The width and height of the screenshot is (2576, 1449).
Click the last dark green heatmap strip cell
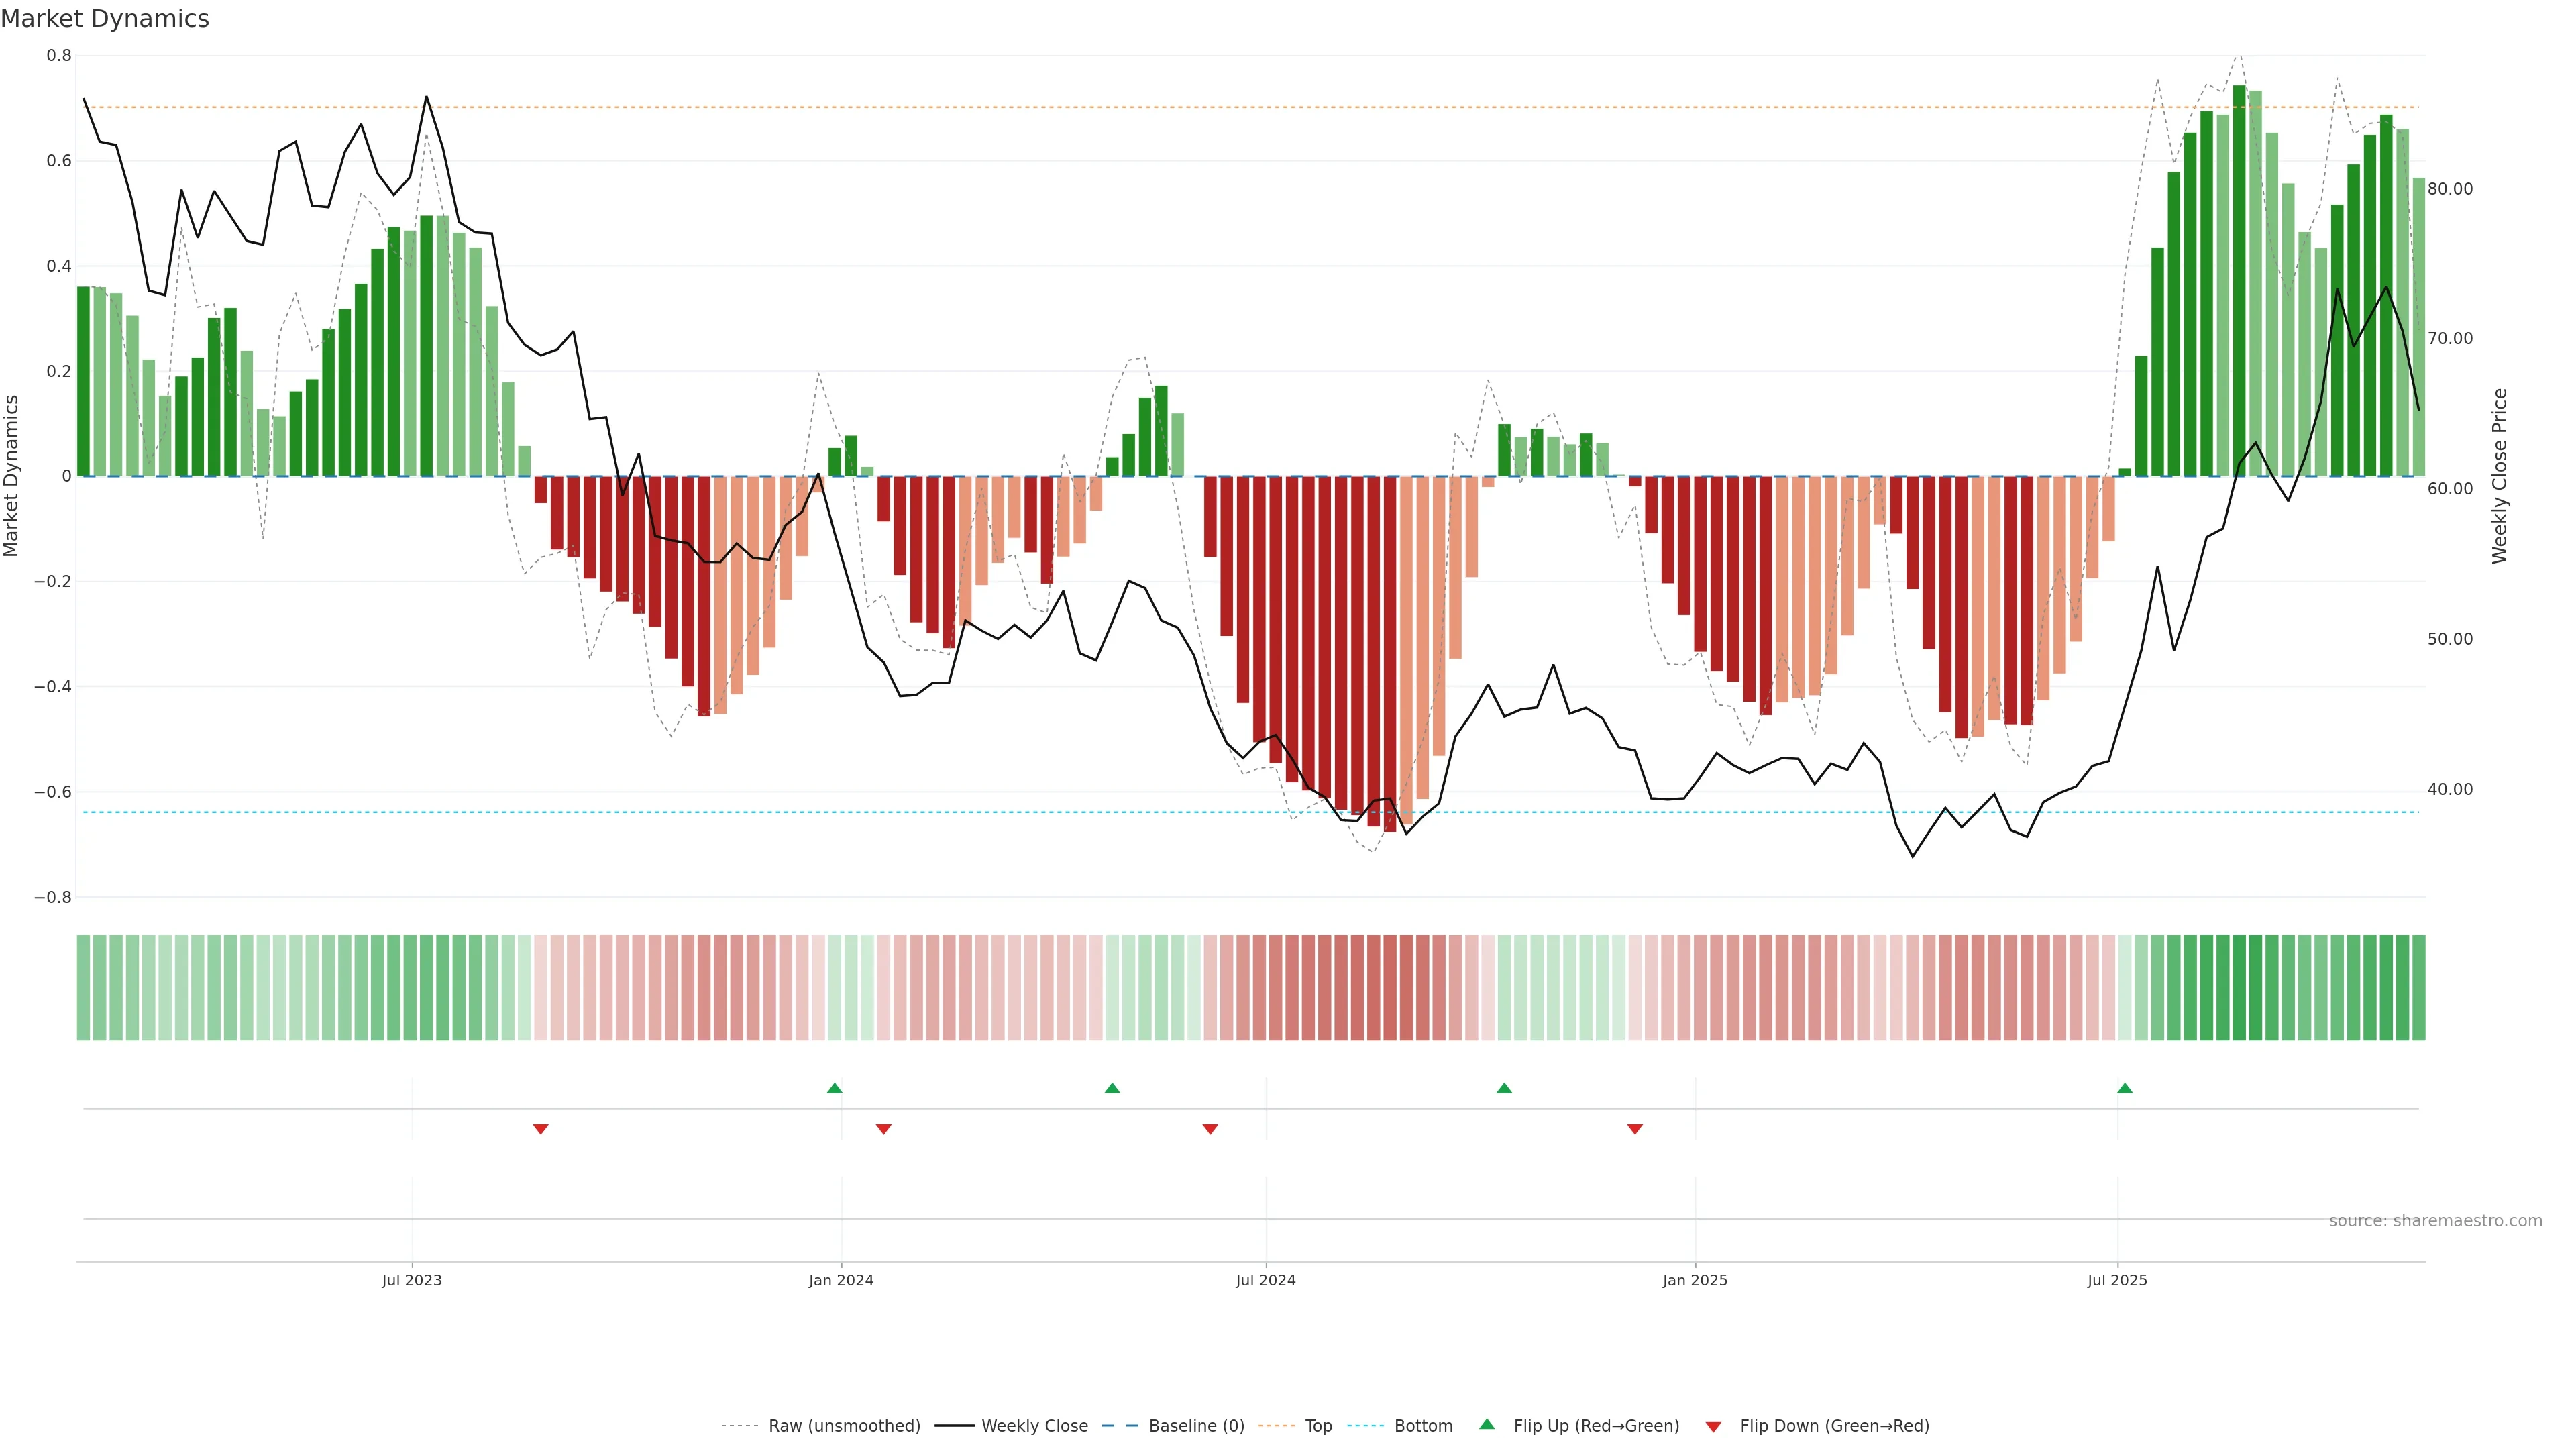[2418, 987]
